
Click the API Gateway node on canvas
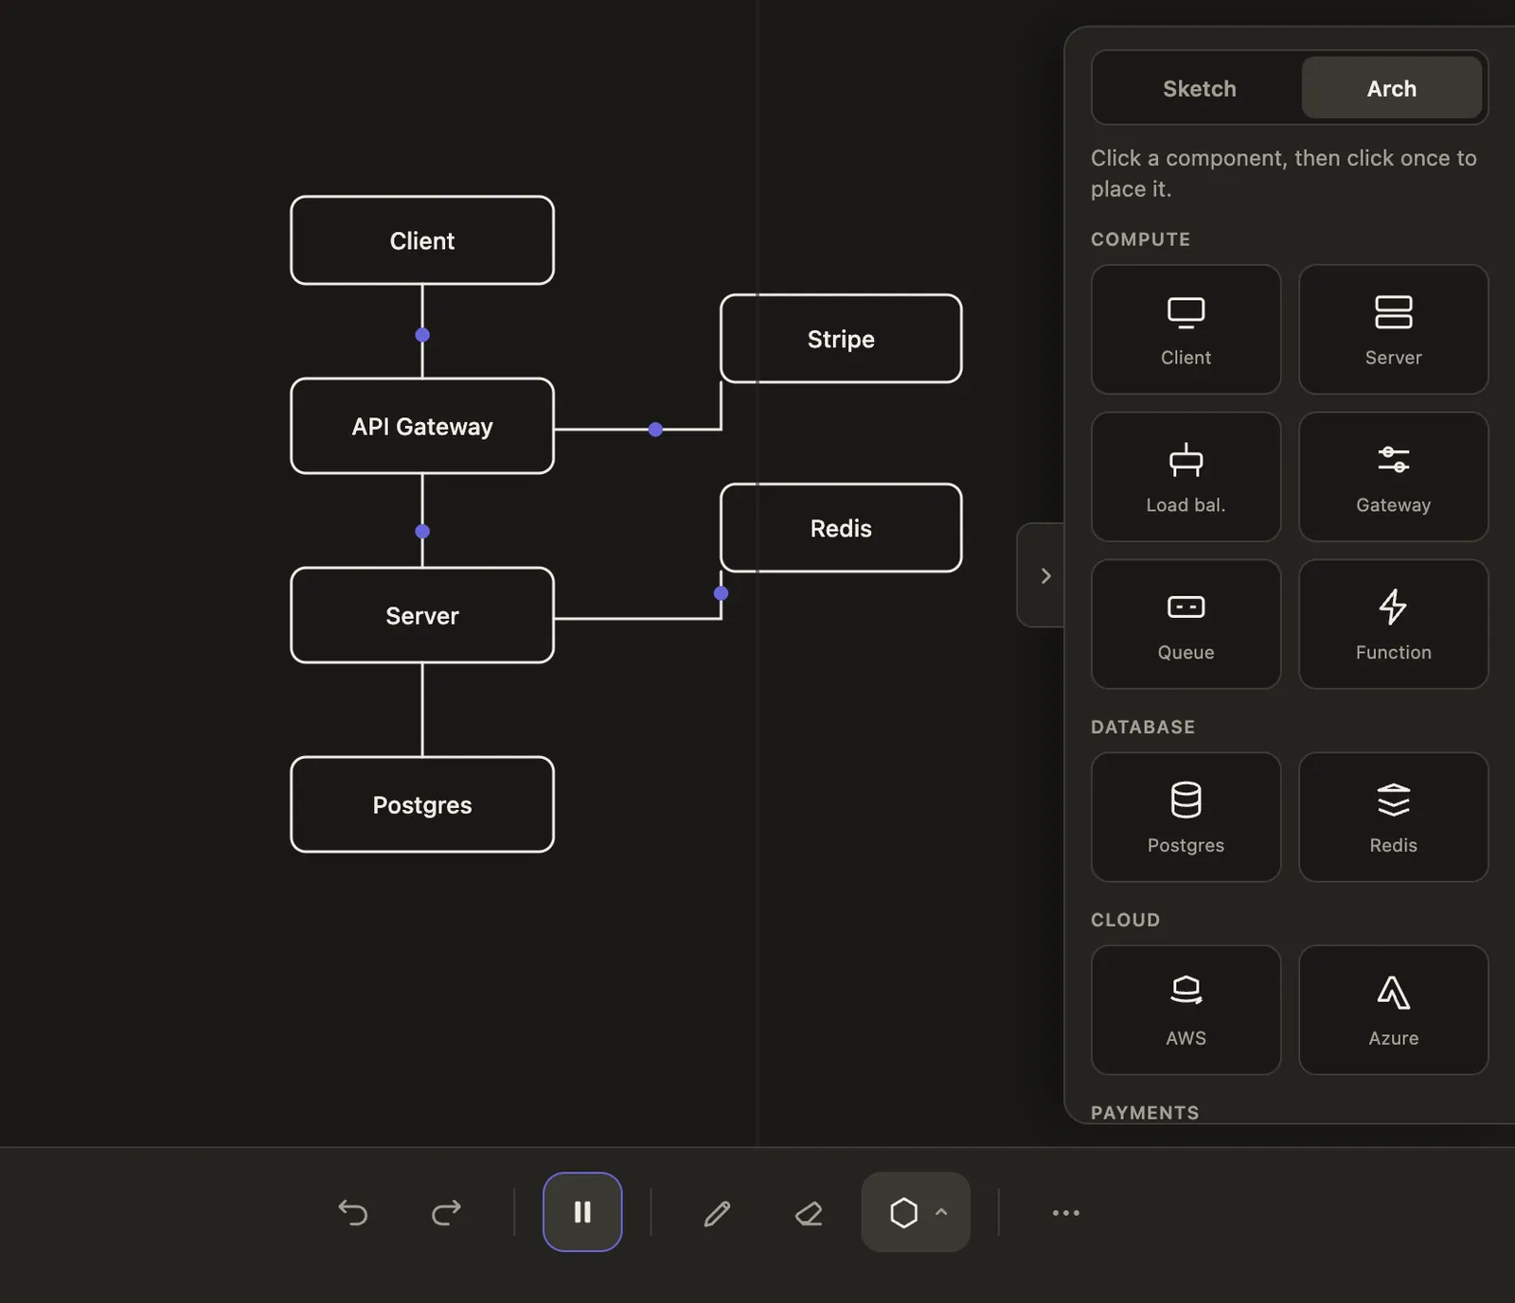[422, 426]
